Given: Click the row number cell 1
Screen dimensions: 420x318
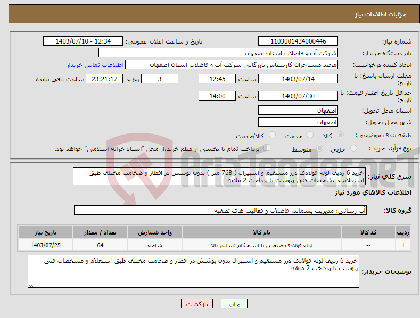Looking at the screenshot, I should [403, 245].
